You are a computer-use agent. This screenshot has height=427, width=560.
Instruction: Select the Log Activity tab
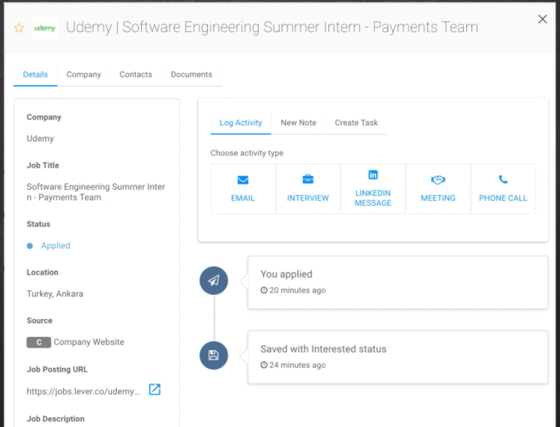coord(241,123)
